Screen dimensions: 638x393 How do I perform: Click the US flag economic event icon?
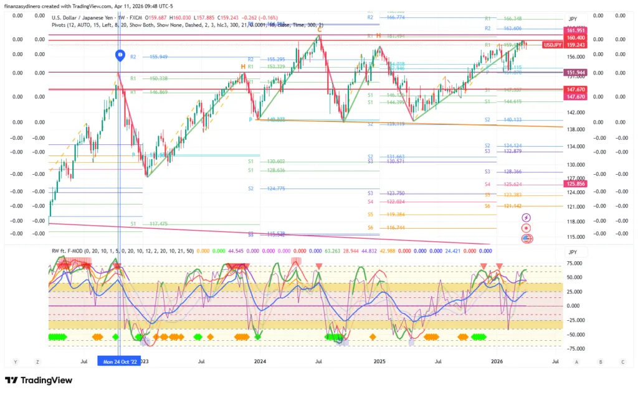pyautogui.click(x=526, y=238)
